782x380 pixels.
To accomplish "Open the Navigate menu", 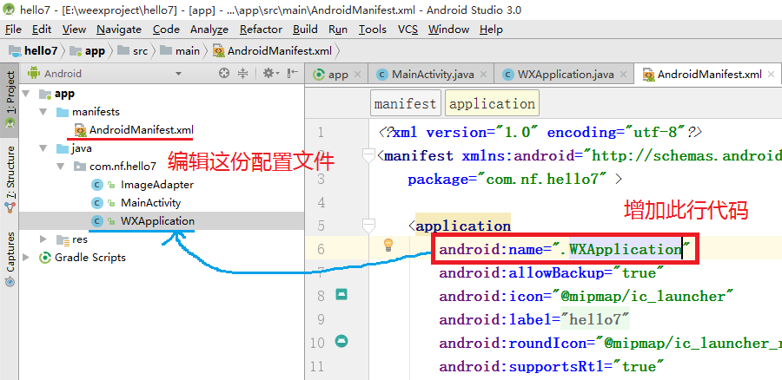I will pyautogui.click(x=119, y=29).
